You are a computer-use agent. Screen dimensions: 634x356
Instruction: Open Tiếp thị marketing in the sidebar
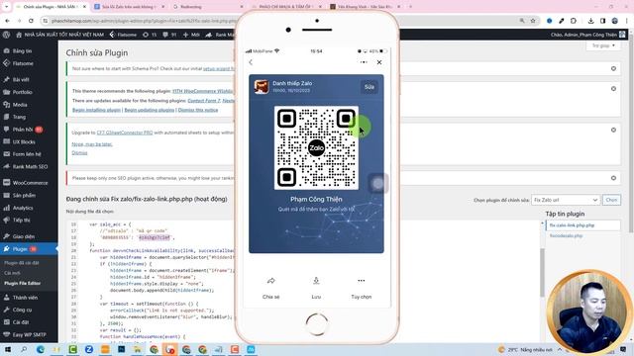pyautogui.click(x=21, y=220)
